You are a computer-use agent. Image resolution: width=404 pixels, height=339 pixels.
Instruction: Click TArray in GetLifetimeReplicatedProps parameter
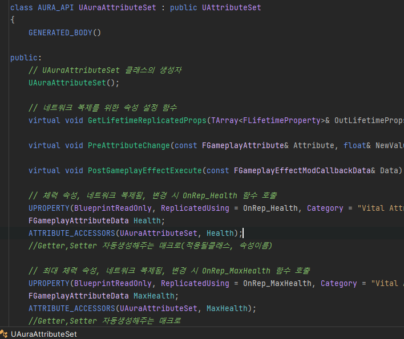(x=225, y=120)
